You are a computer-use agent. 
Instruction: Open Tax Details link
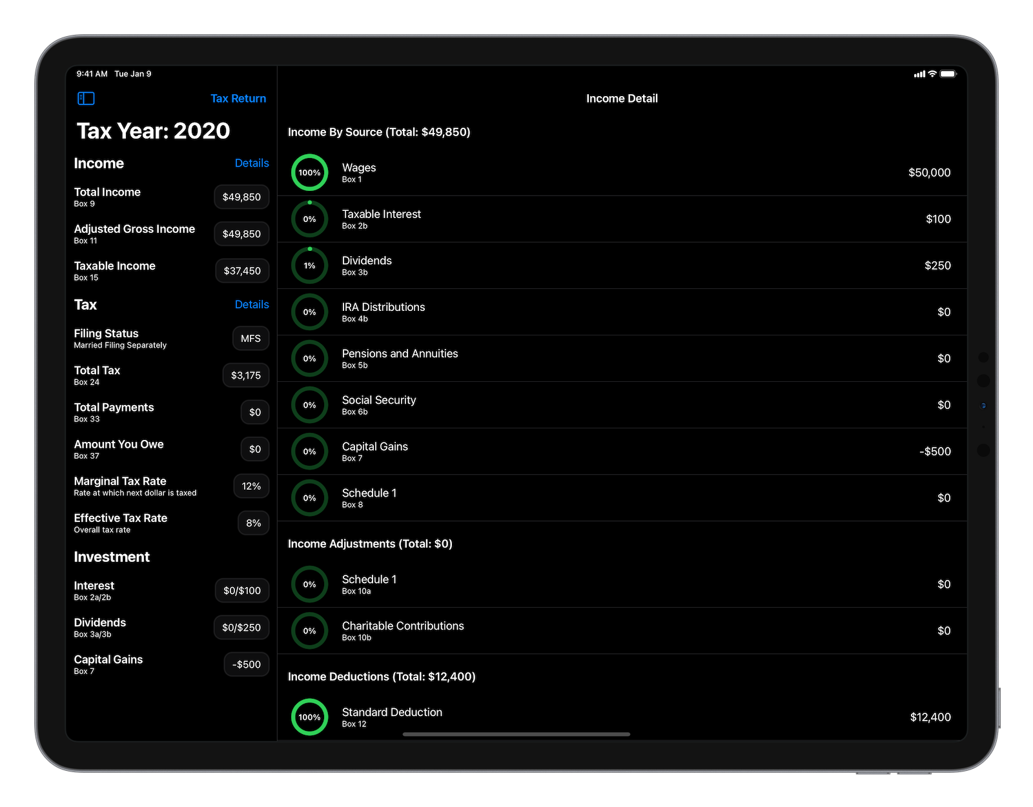[252, 304]
